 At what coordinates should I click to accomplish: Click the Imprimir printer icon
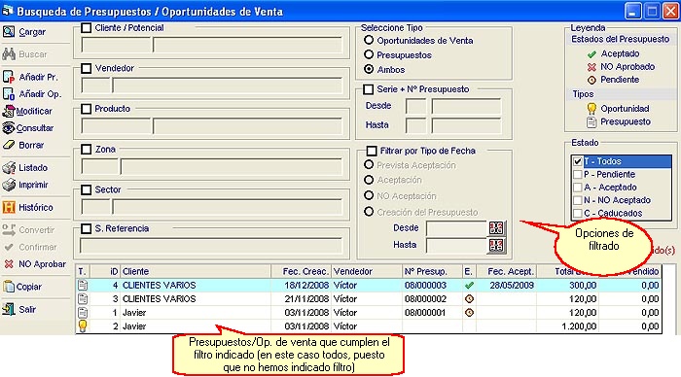9,185
